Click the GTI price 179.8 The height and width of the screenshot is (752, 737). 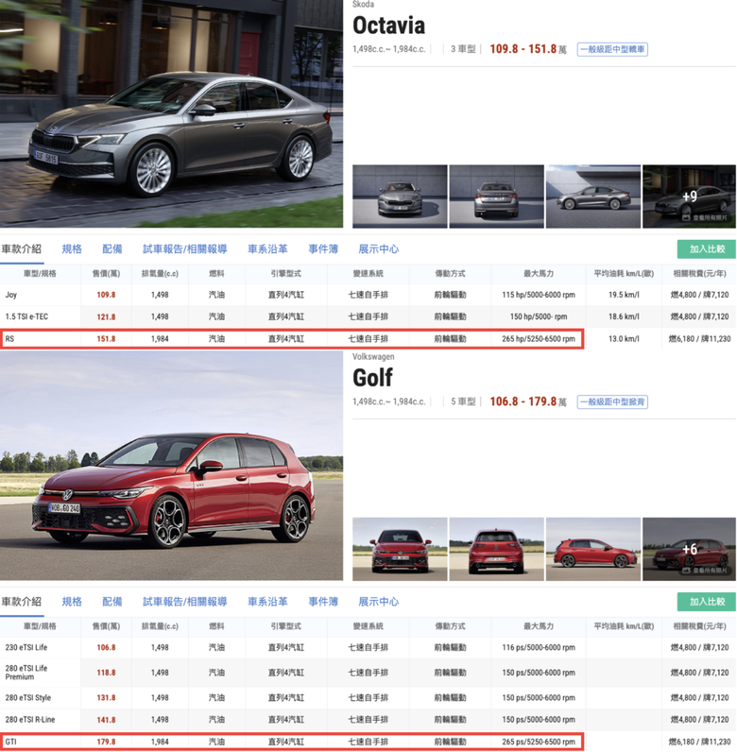106,742
